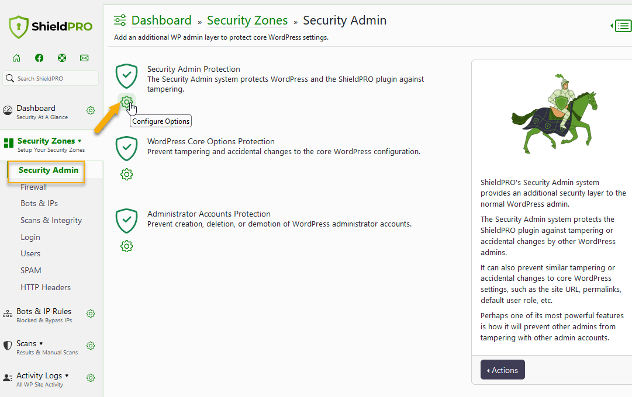632x397 pixels.
Task: Go to Dashboard breadcrumb link
Action: [161, 20]
